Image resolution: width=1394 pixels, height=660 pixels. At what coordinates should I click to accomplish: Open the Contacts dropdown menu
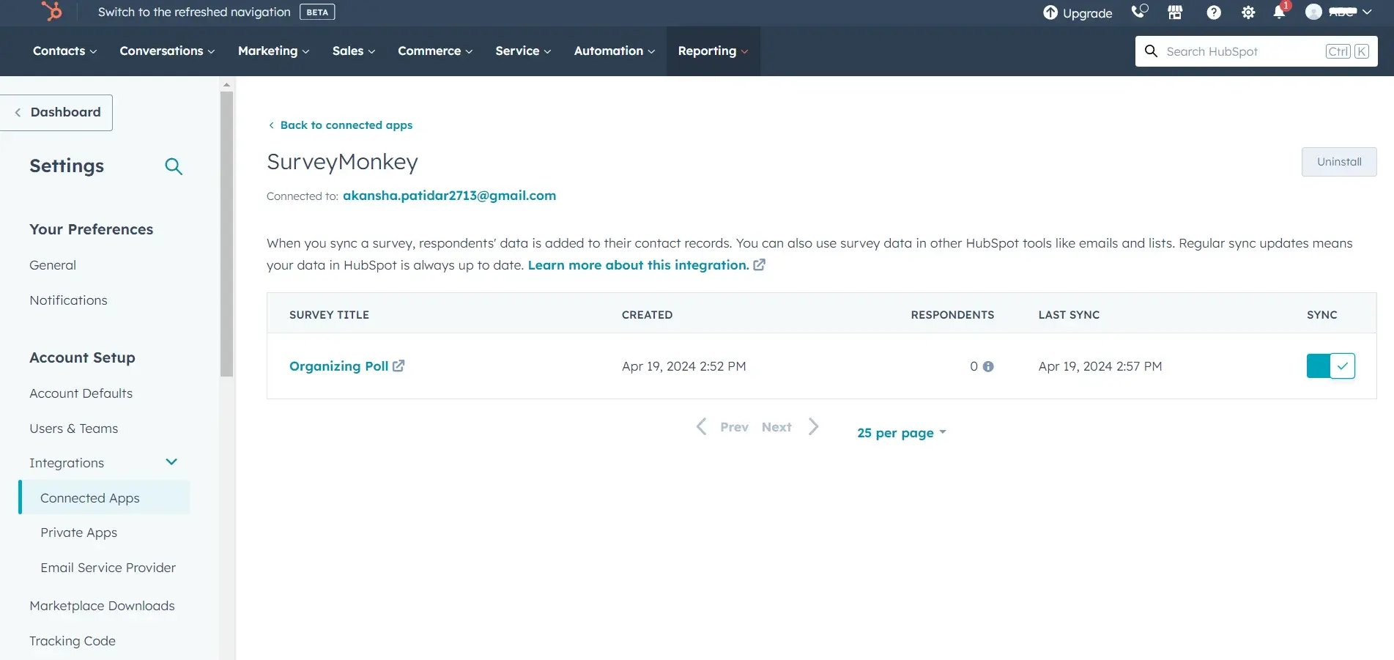(x=64, y=51)
